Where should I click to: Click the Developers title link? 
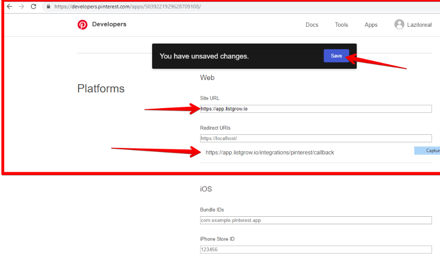click(109, 24)
